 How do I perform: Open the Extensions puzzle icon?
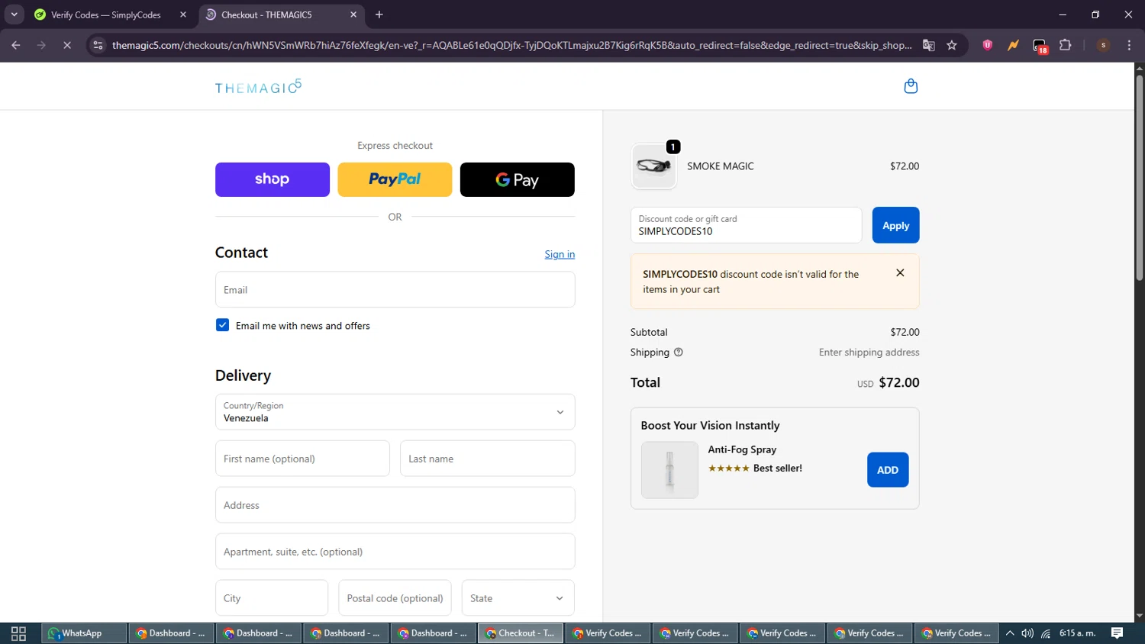1066,45
